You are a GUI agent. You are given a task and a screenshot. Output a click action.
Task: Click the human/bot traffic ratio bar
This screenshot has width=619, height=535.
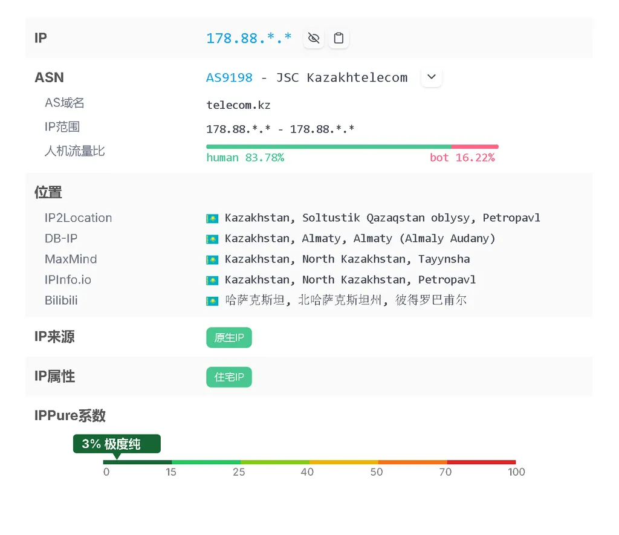tap(352, 146)
